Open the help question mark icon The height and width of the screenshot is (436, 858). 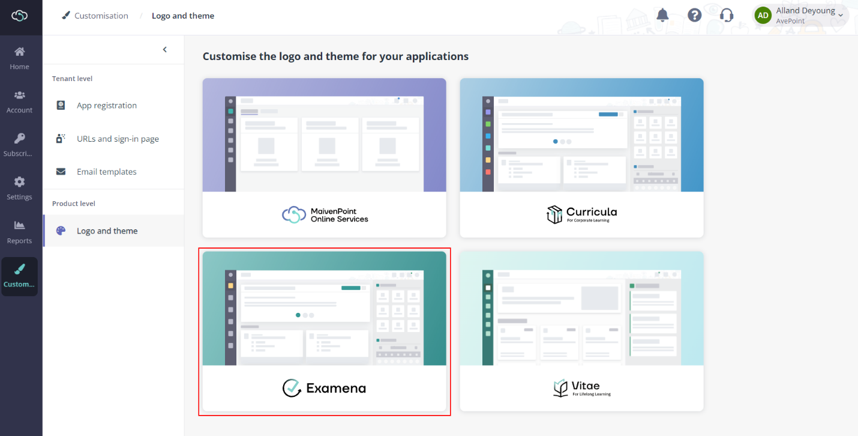[695, 15]
